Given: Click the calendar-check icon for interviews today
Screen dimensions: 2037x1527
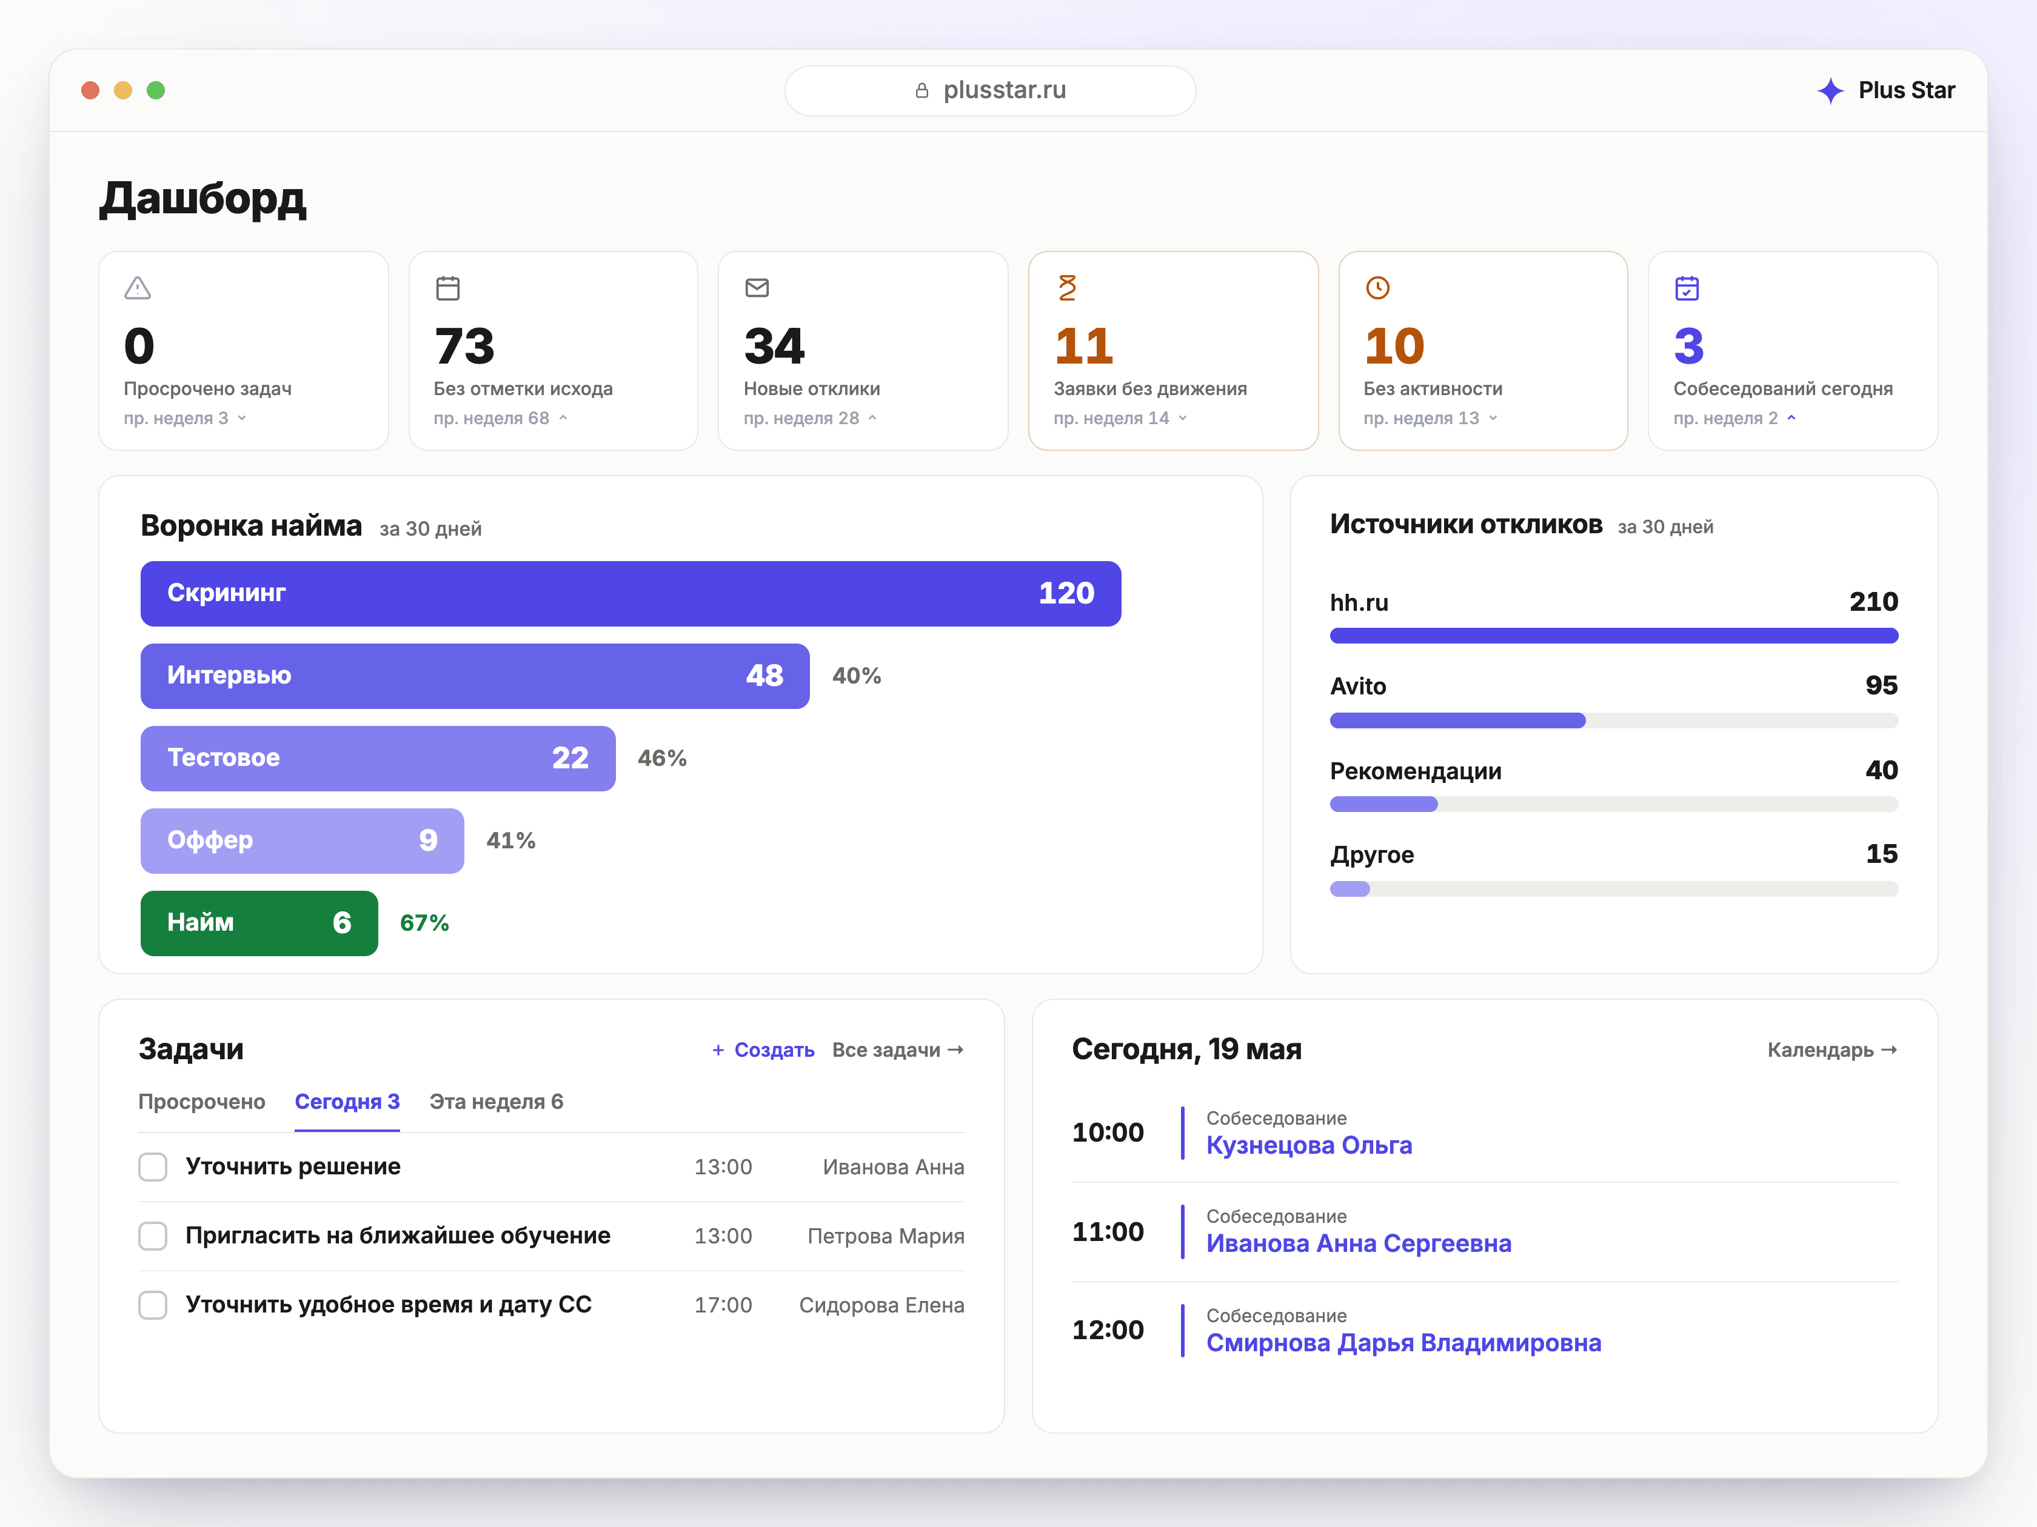Looking at the screenshot, I should tap(1687, 288).
